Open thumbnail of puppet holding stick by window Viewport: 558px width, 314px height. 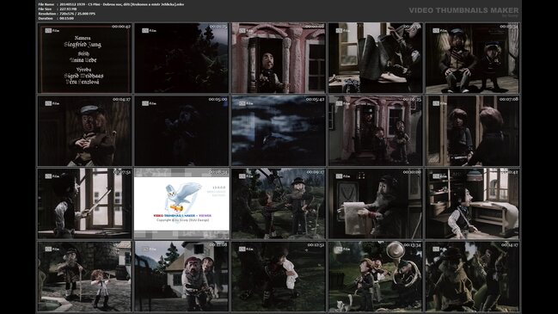(84, 204)
